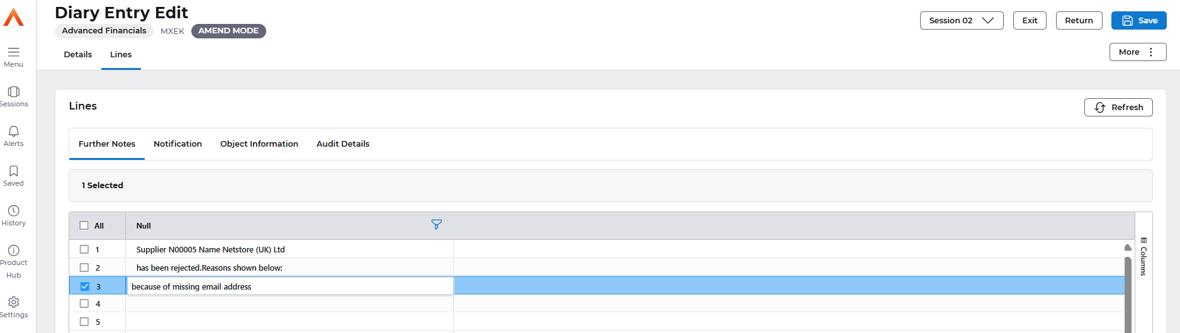Open the Audit Details tab

343,144
